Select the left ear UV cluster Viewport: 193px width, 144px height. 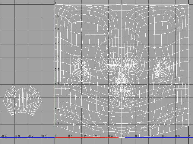click(x=82, y=68)
